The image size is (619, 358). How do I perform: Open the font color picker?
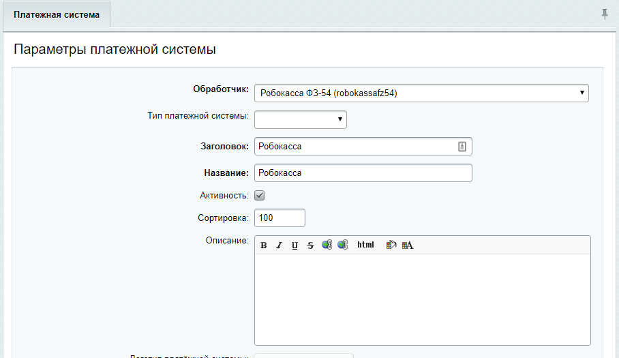pos(408,245)
